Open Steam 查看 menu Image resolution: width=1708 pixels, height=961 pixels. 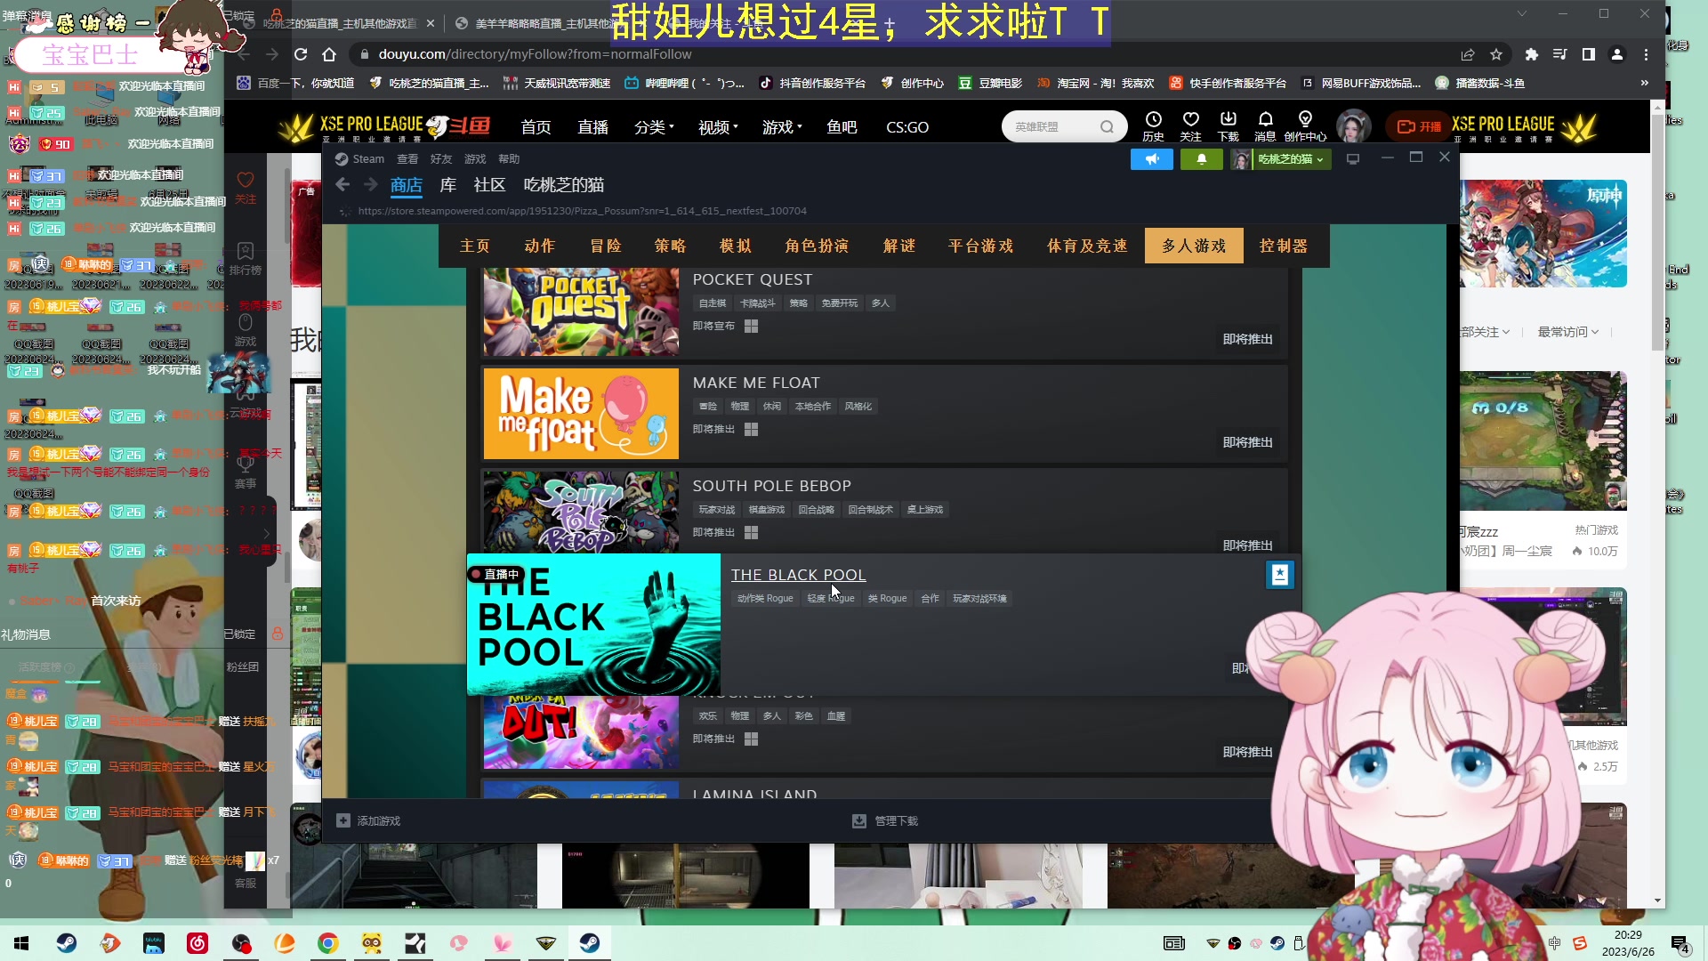[407, 159]
